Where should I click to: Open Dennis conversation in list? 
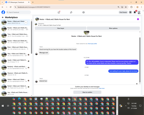point(15,42)
